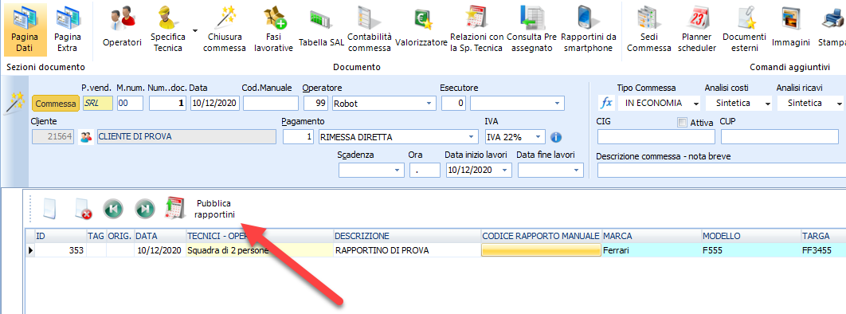Click the blue info icon next to IVA
The image size is (846, 314).
click(556, 137)
